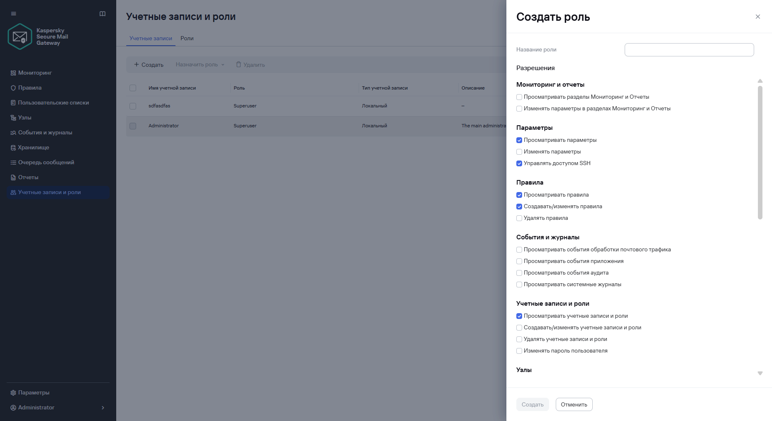The image size is (772, 421).
Task: Open Отчеты reports icon
Action: tap(13, 178)
